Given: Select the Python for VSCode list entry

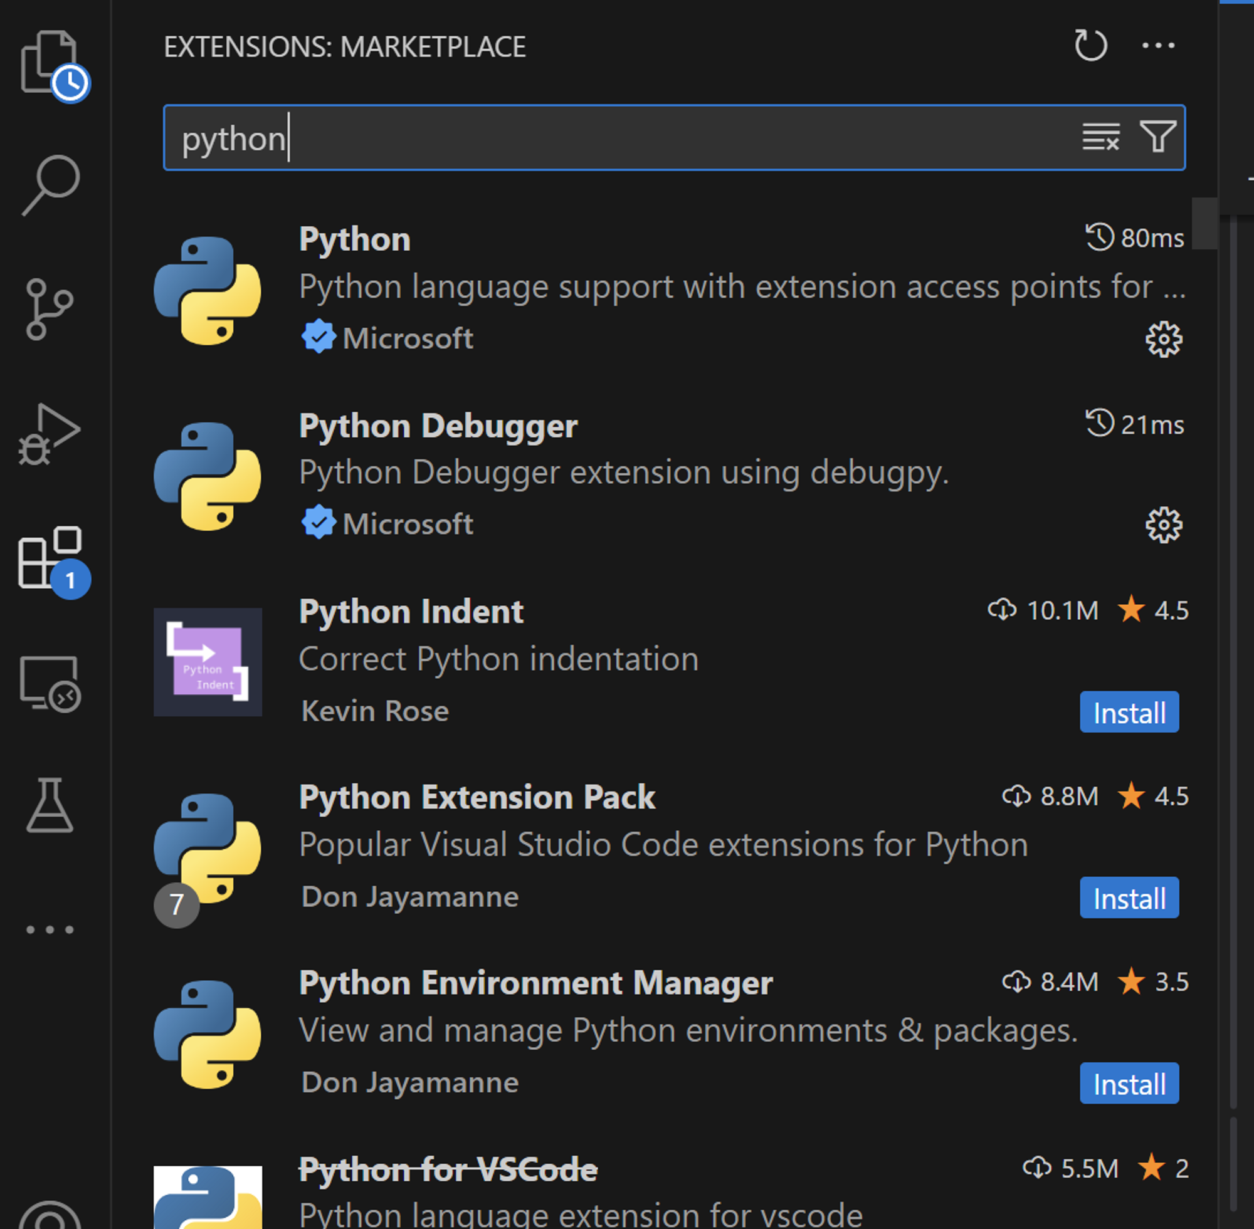Looking at the screenshot, I should [x=448, y=1169].
